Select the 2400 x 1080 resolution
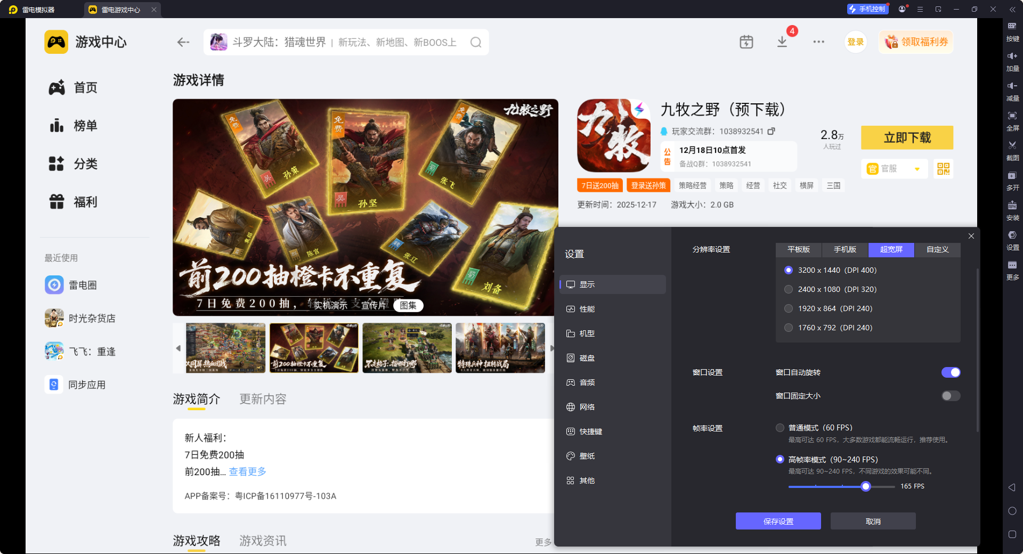1023x554 pixels. [789, 289]
